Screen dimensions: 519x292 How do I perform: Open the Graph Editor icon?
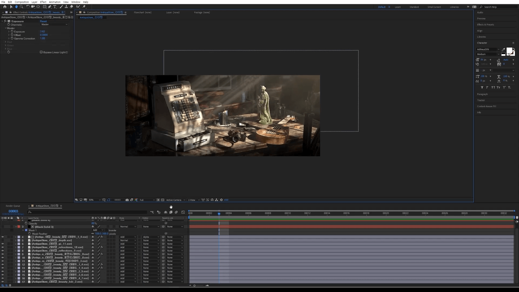[x=183, y=213]
